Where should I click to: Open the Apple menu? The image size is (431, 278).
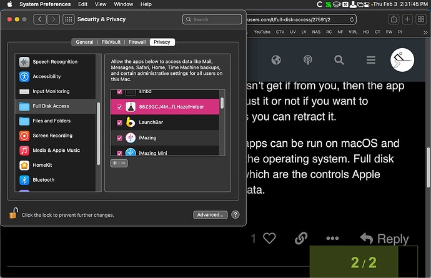tap(9, 4)
